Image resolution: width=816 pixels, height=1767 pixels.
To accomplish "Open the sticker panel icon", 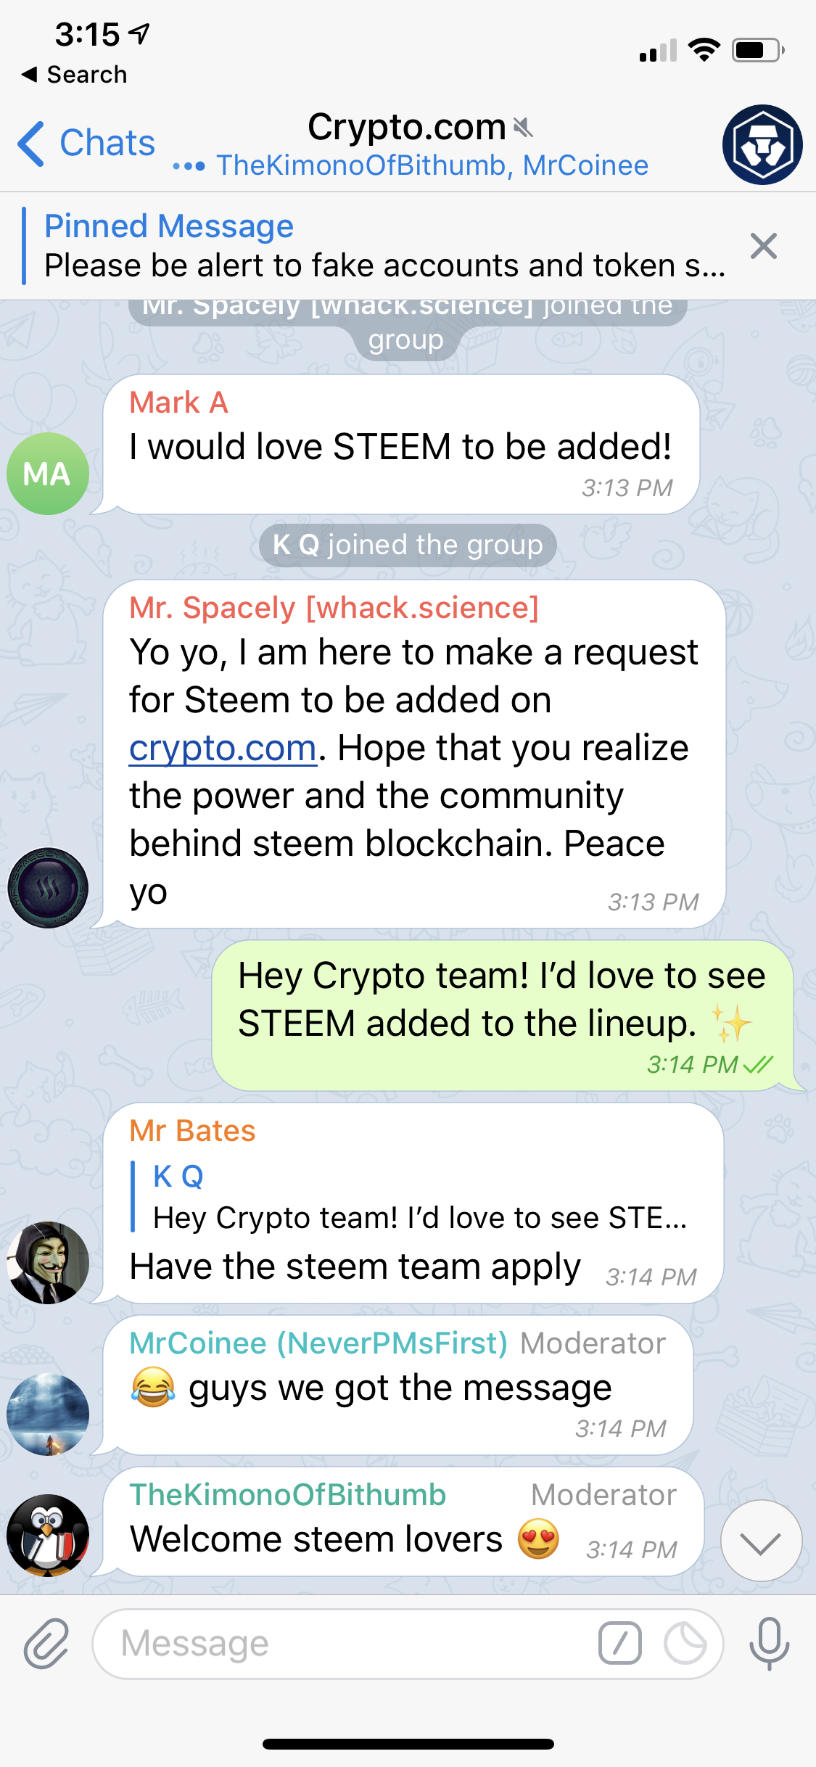I will (x=685, y=1643).
